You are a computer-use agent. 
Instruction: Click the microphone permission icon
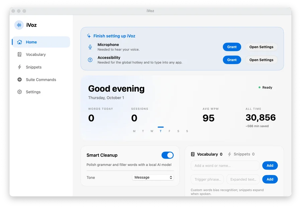click(90, 47)
